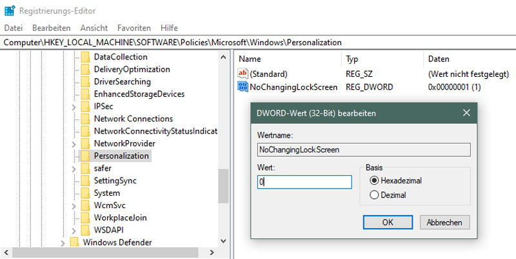Select the SettingSync tree key
Screen dimensions: 516x259
click(x=115, y=181)
